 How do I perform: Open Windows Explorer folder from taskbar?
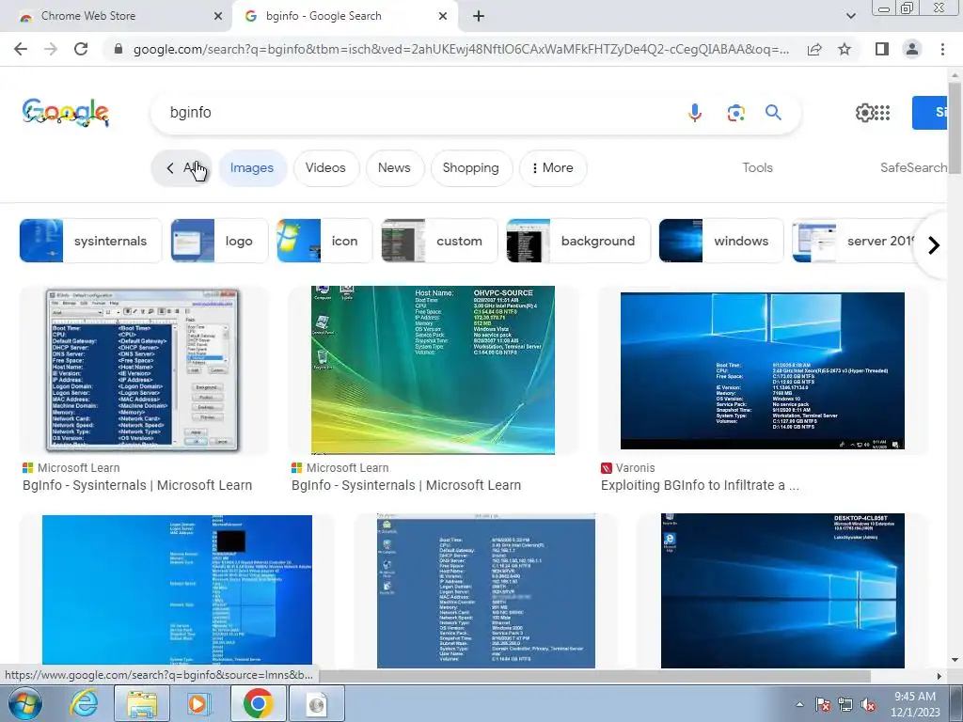[141, 703]
